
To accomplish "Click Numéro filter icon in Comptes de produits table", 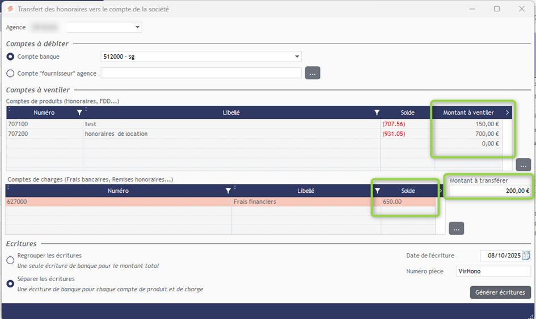I will pyautogui.click(x=79, y=113).
